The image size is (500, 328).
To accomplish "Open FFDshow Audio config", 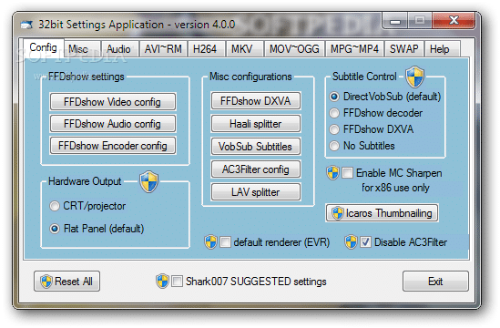I will pos(113,124).
